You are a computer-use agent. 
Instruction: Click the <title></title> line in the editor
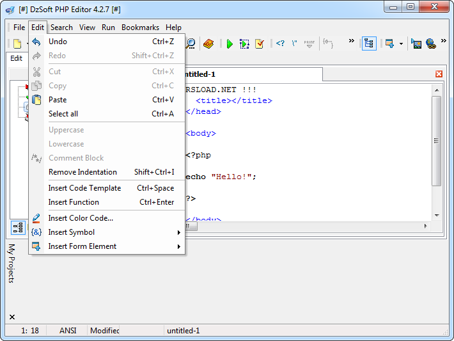pos(234,100)
